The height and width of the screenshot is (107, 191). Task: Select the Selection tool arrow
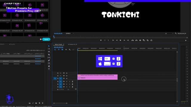(49, 46)
